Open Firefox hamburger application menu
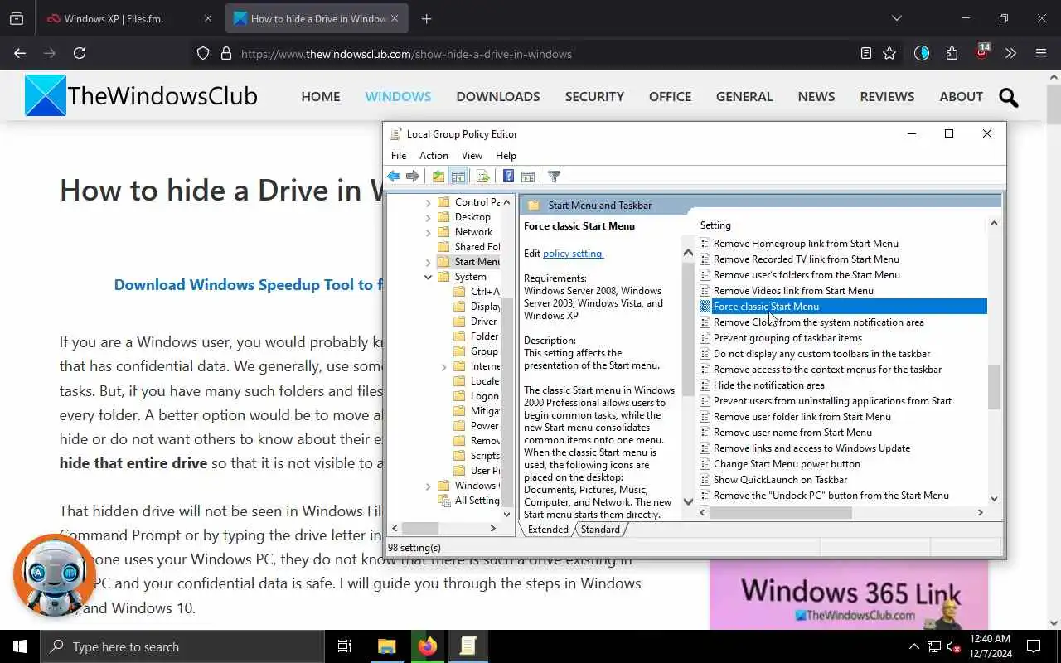This screenshot has width=1061, height=663. (x=1041, y=53)
